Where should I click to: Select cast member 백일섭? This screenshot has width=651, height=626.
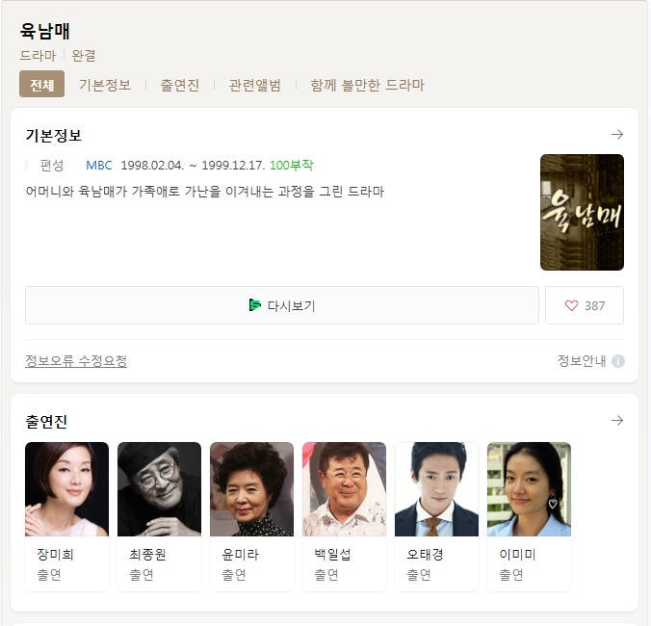coord(344,516)
